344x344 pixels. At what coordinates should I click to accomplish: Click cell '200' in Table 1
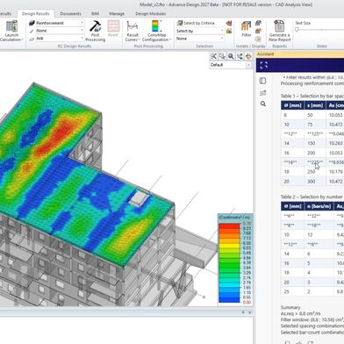point(312,153)
